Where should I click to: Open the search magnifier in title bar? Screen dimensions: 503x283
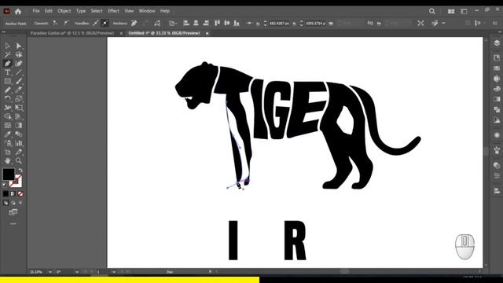coord(432,11)
